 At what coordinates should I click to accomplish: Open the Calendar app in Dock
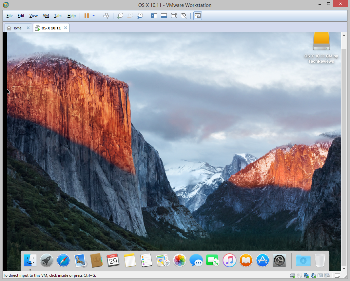tap(113, 260)
